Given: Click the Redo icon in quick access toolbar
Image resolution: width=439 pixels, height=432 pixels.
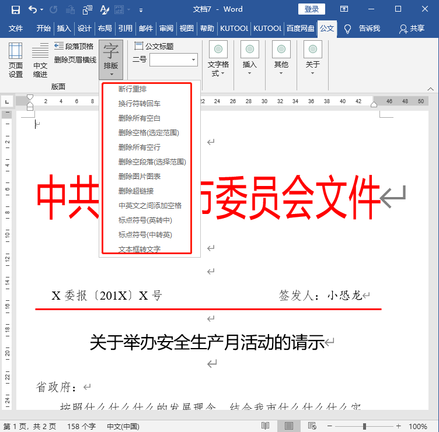Looking at the screenshot, I should [54, 10].
